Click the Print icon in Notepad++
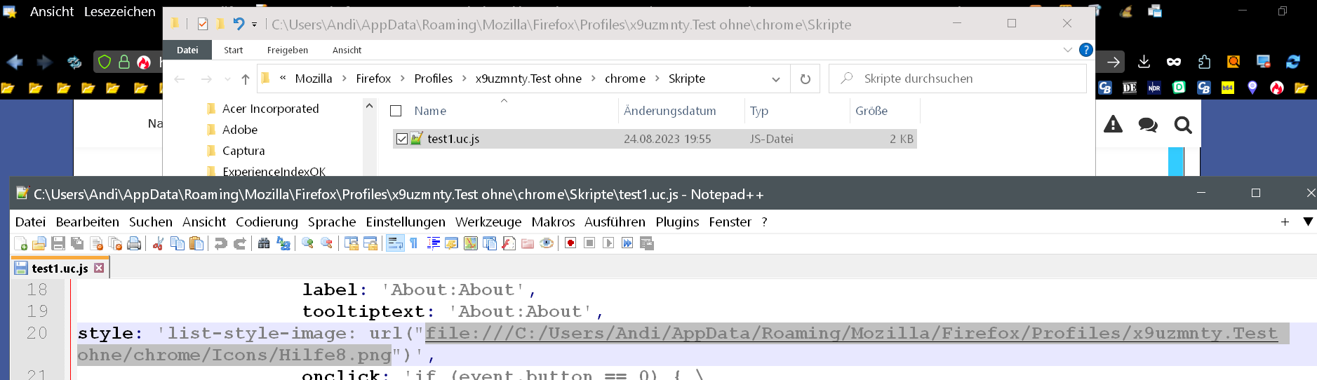 coord(134,243)
